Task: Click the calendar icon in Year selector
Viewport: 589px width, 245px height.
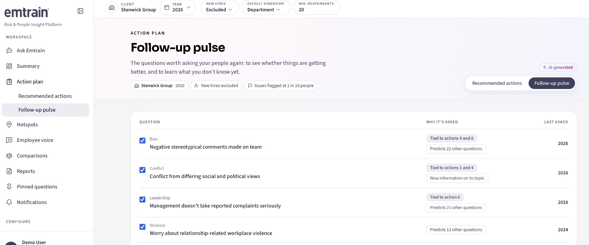Action: 167,7
